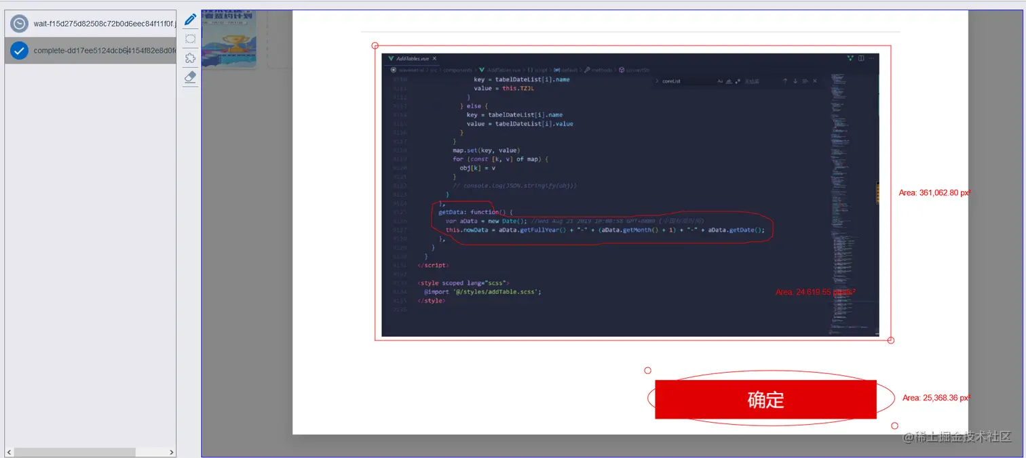The image size is (1026, 458).
Task: Open the puzzle-piece plugin tool
Action: click(x=190, y=58)
